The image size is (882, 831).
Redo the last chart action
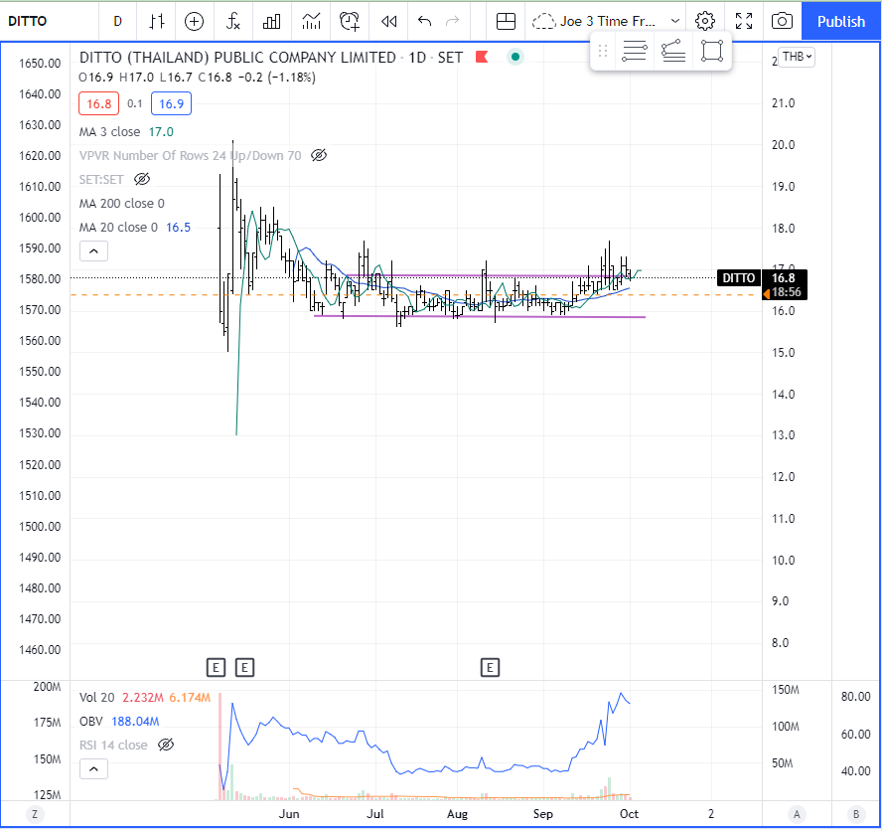click(x=452, y=22)
